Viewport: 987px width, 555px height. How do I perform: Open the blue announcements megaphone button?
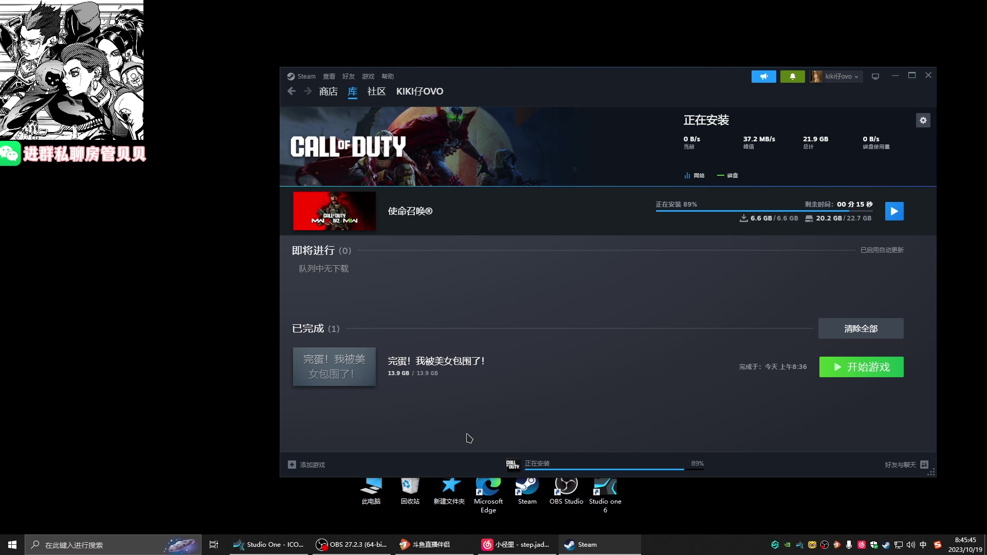coord(763,77)
